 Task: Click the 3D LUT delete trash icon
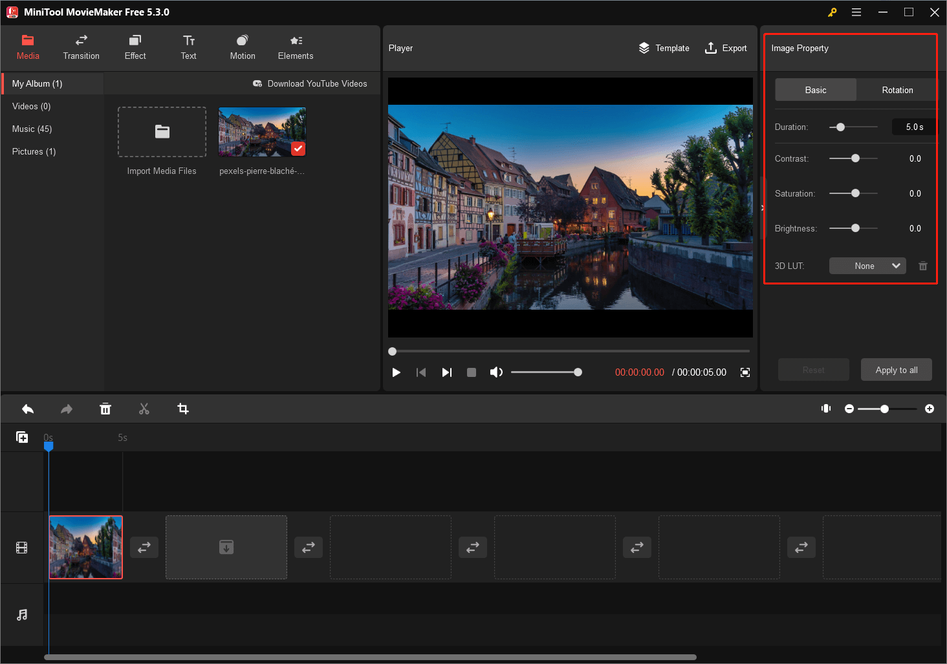click(x=923, y=266)
